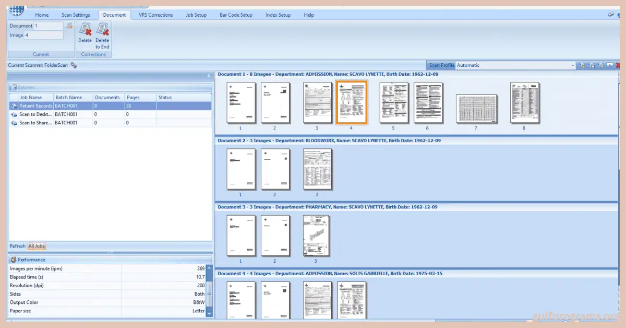Switch to the Scan Settings tab
Viewport: 626px width, 328px height.
click(x=76, y=15)
